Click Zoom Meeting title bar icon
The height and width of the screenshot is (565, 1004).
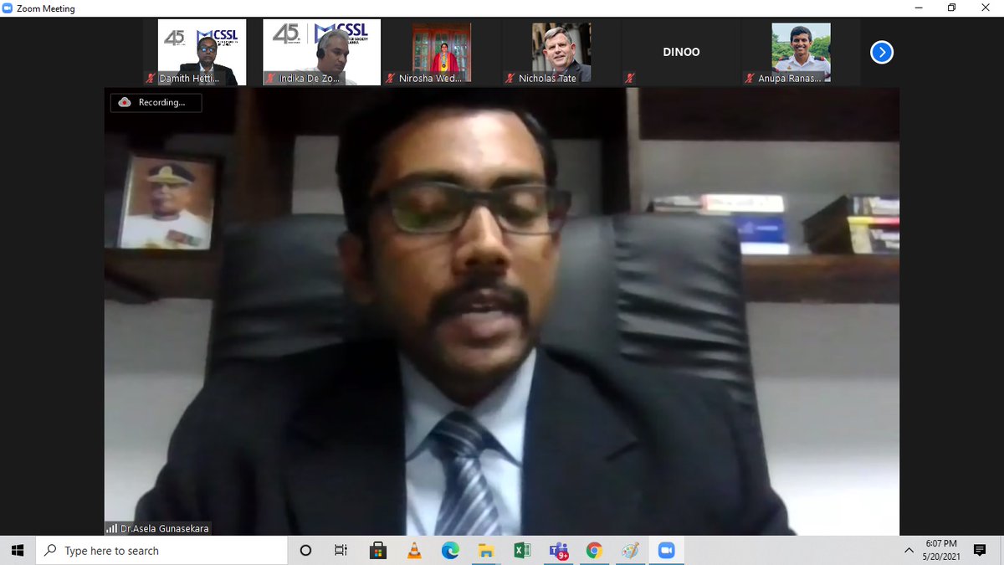tap(8, 8)
